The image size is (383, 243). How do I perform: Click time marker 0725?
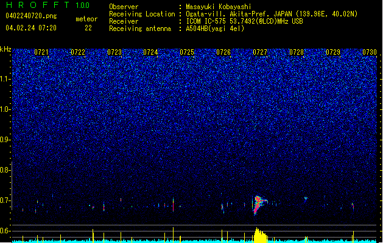[187, 52]
